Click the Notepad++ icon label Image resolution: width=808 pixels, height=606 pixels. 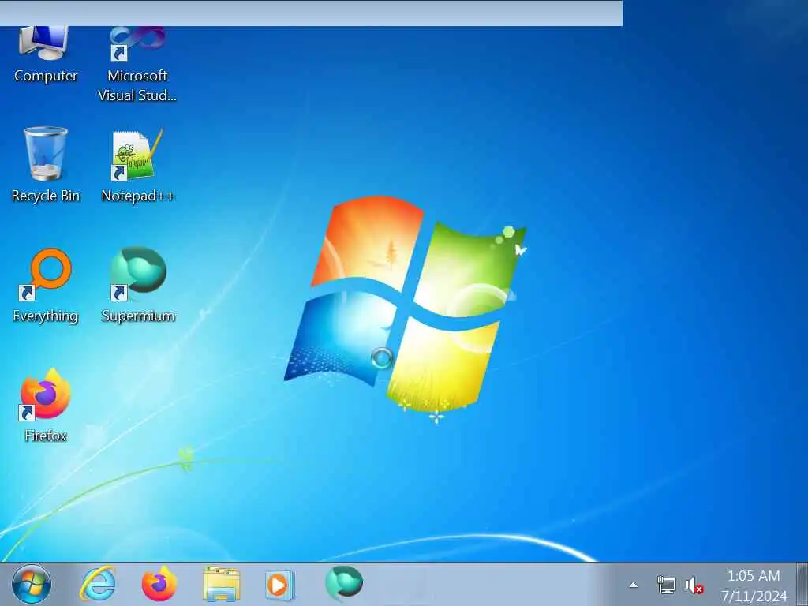point(137,196)
